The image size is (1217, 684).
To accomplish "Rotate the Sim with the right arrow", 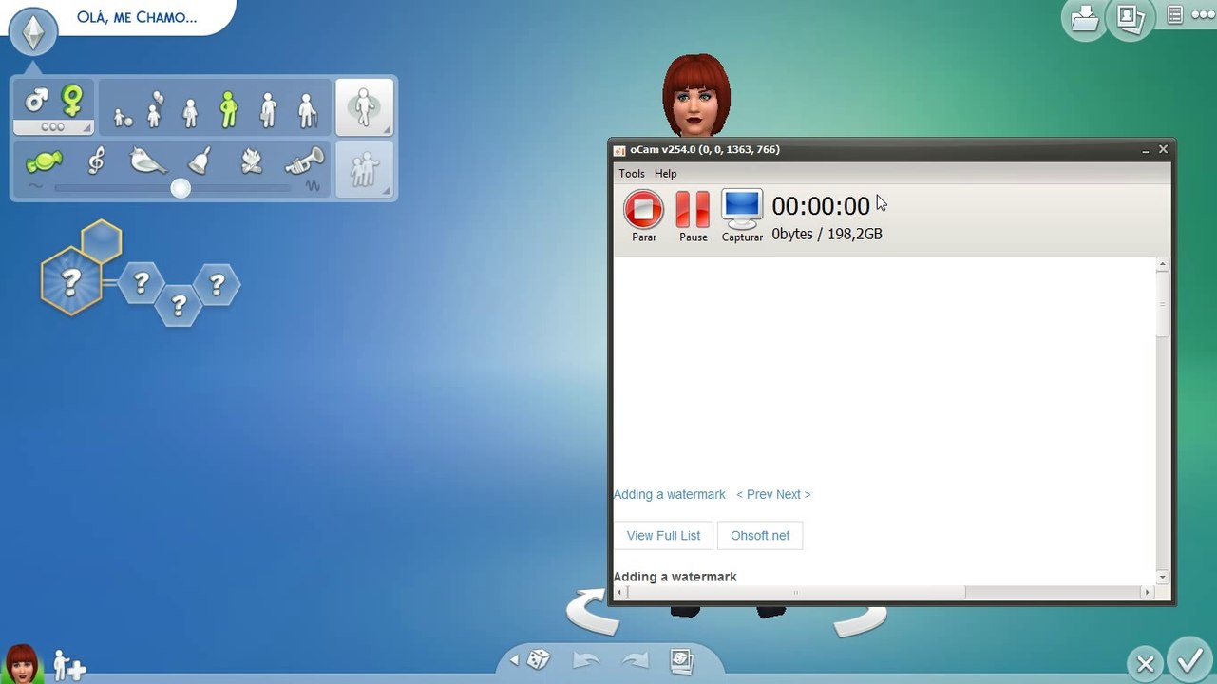I will tap(860, 621).
